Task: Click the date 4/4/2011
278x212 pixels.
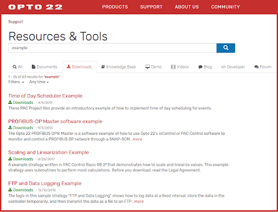Action: tap(45, 103)
